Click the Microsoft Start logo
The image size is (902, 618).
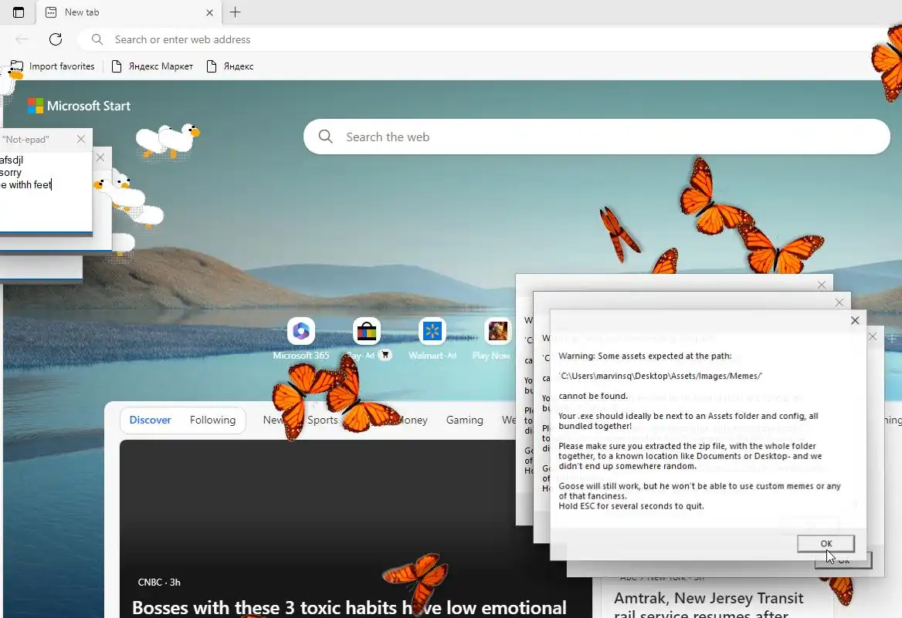click(x=80, y=106)
